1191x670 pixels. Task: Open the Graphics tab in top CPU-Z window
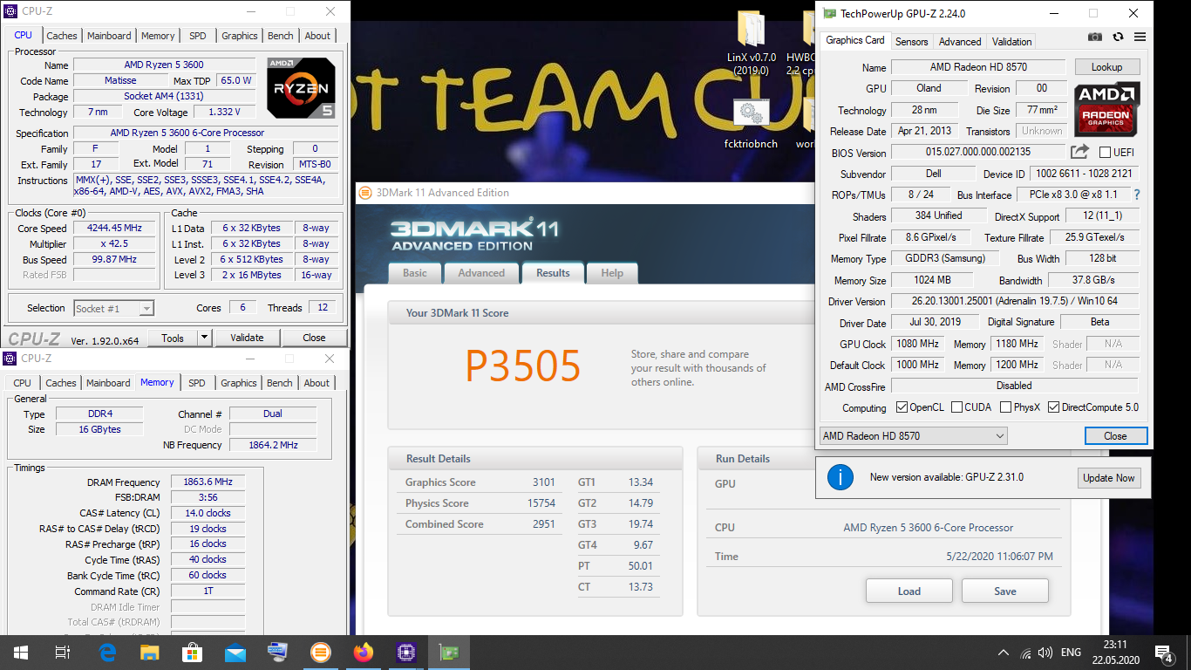click(x=240, y=36)
